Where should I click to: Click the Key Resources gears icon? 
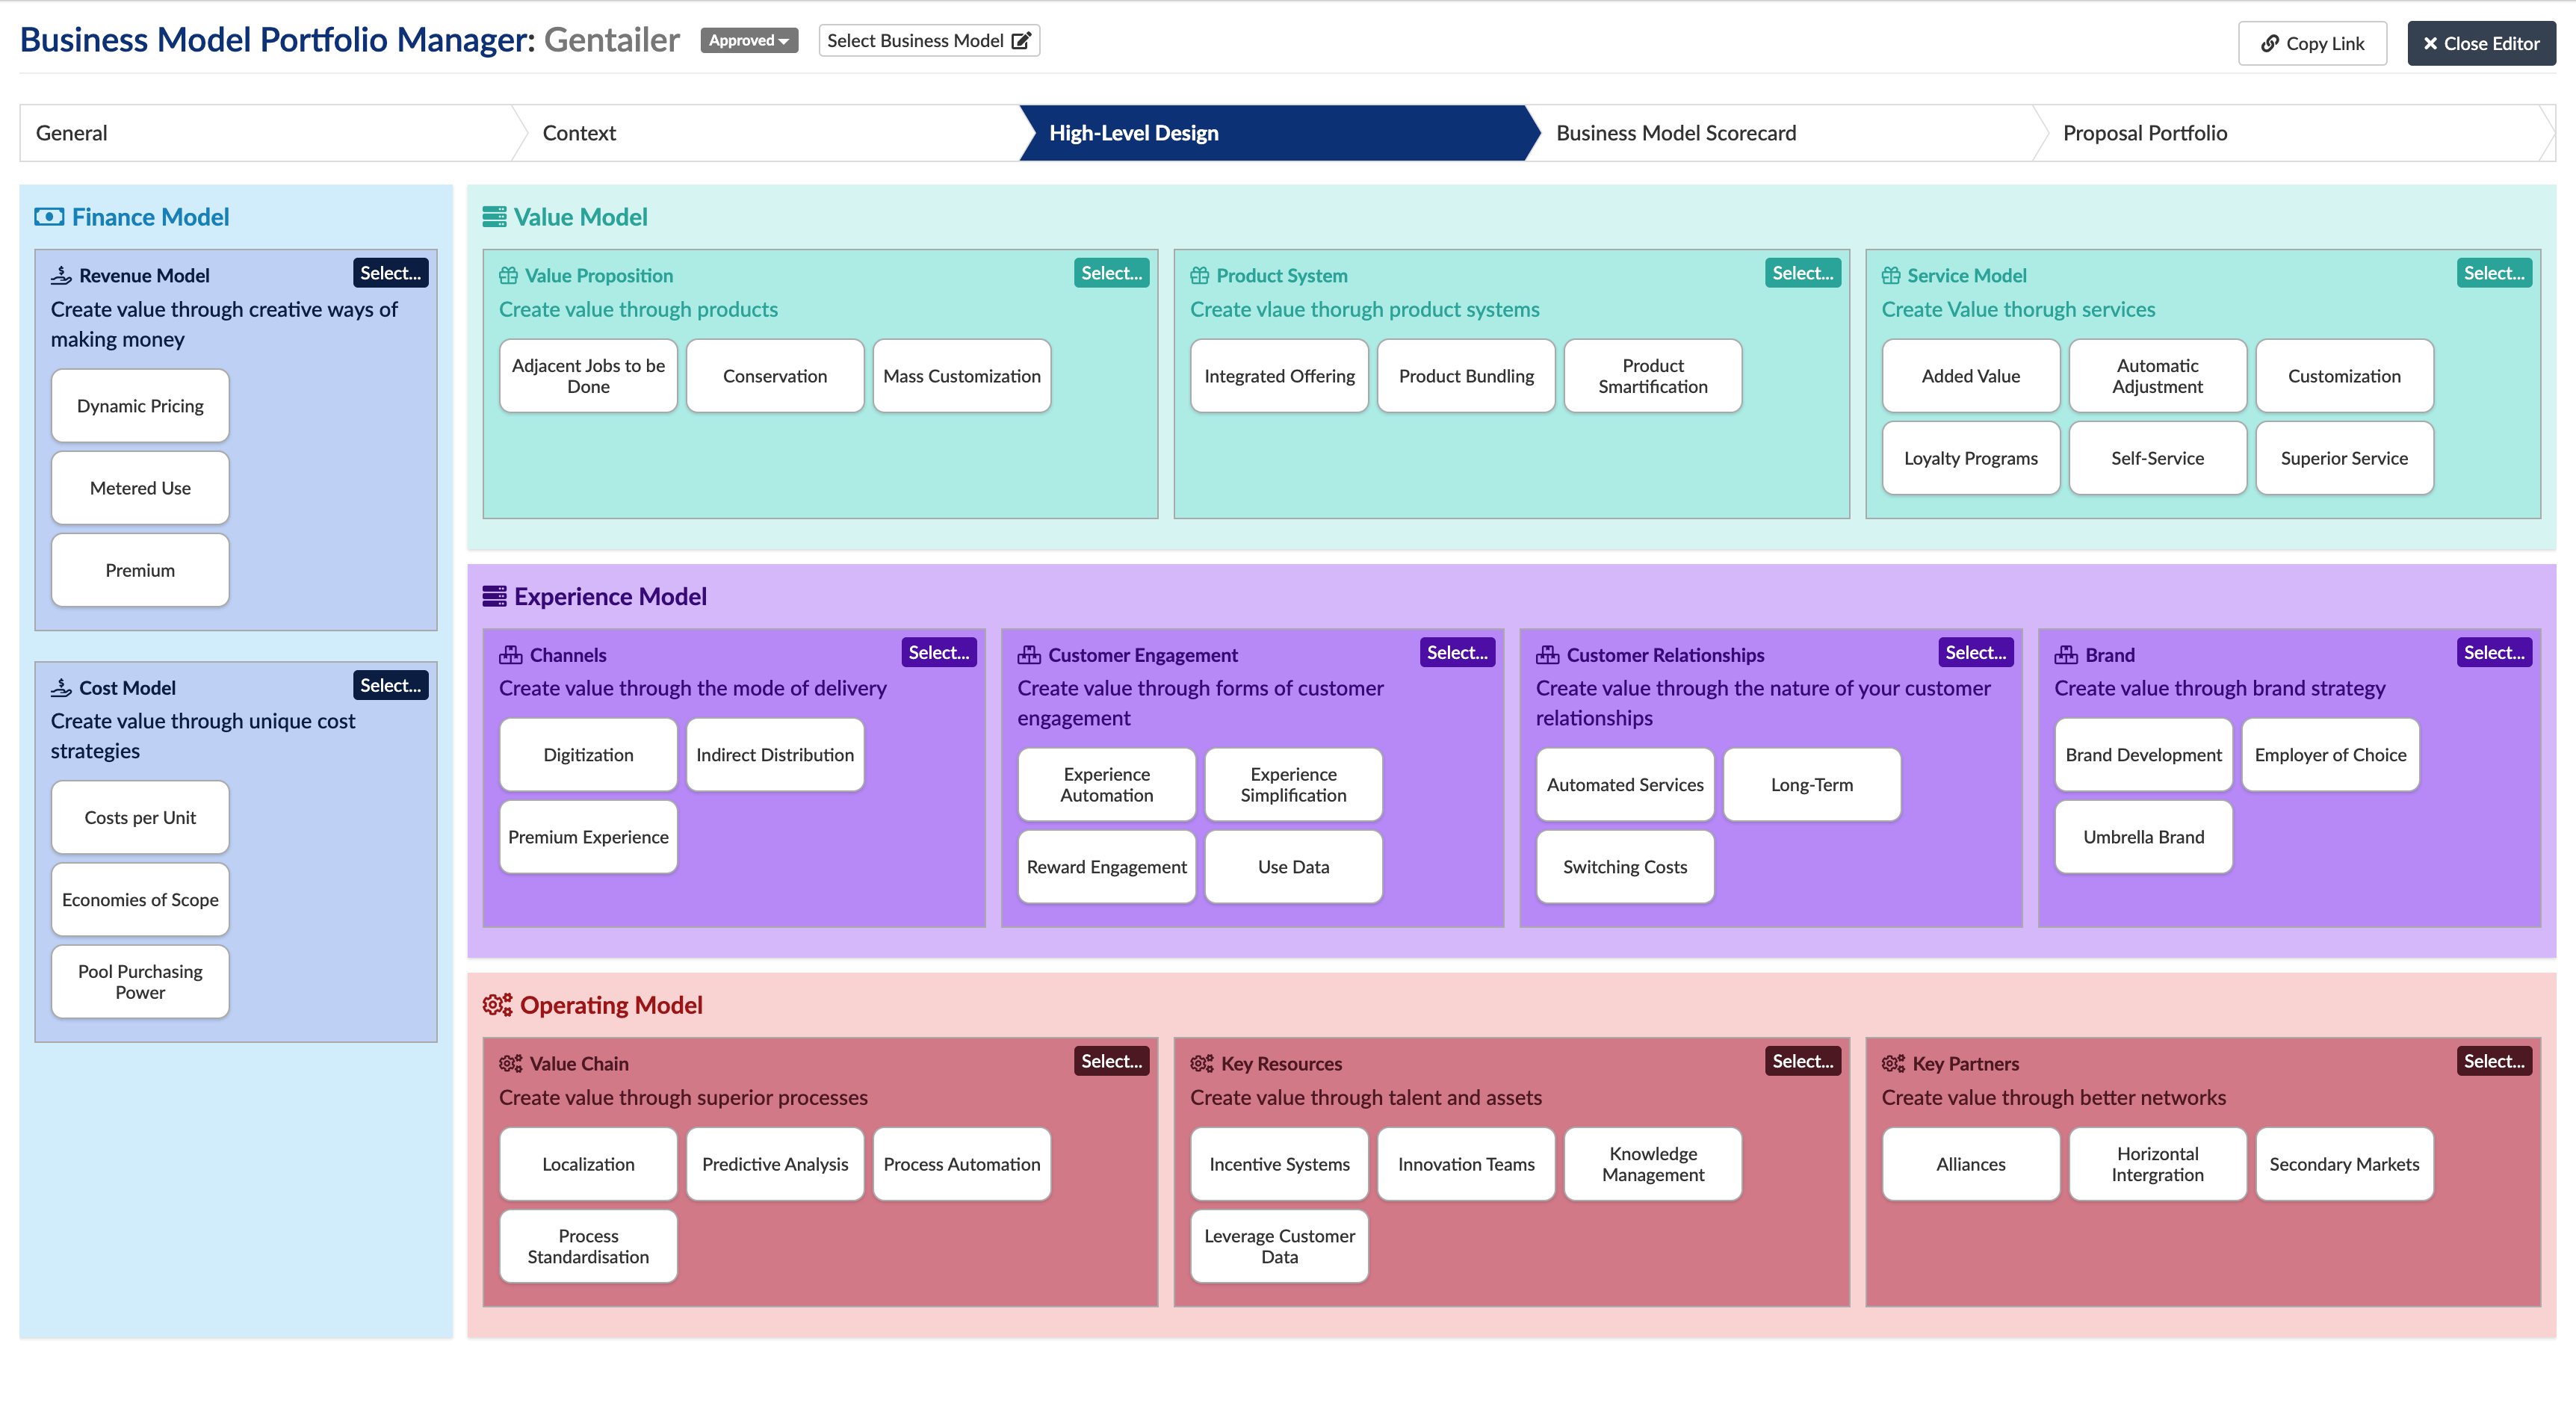pos(1201,1064)
